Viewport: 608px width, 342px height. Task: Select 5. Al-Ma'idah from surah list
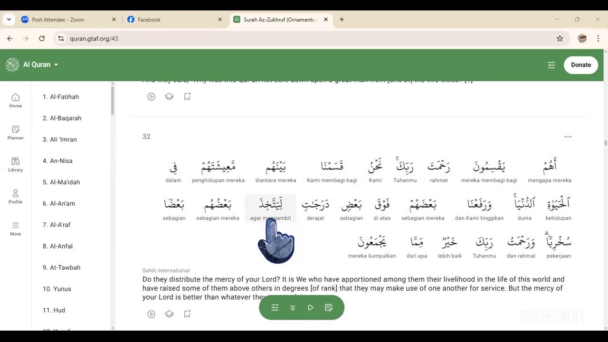(61, 182)
